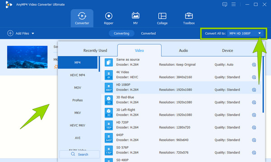Click Resolution: Keep Original text
Image resolution: width=271 pixels, height=162 pixels.
(x=178, y=64)
